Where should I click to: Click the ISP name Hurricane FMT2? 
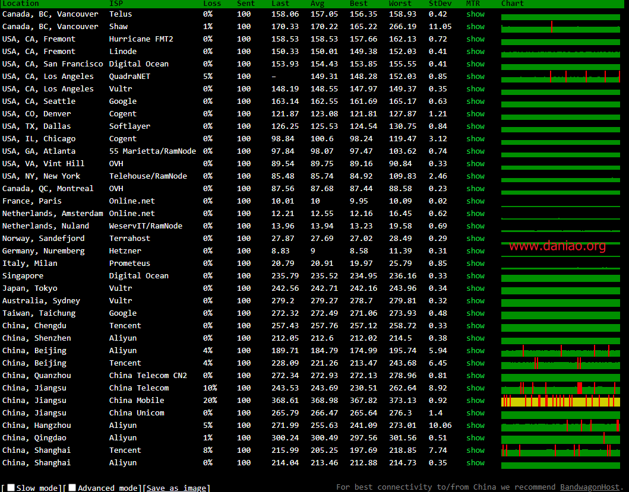click(x=141, y=39)
